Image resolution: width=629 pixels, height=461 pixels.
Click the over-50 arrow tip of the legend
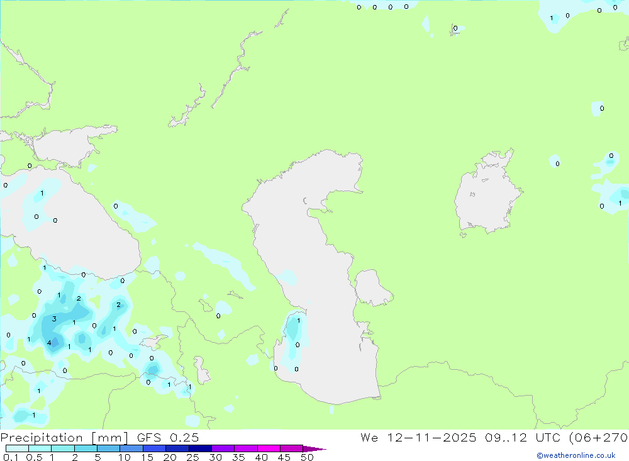(x=314, y=449)
